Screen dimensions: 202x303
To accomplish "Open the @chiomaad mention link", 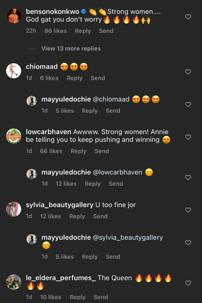I will click(111, 99).
